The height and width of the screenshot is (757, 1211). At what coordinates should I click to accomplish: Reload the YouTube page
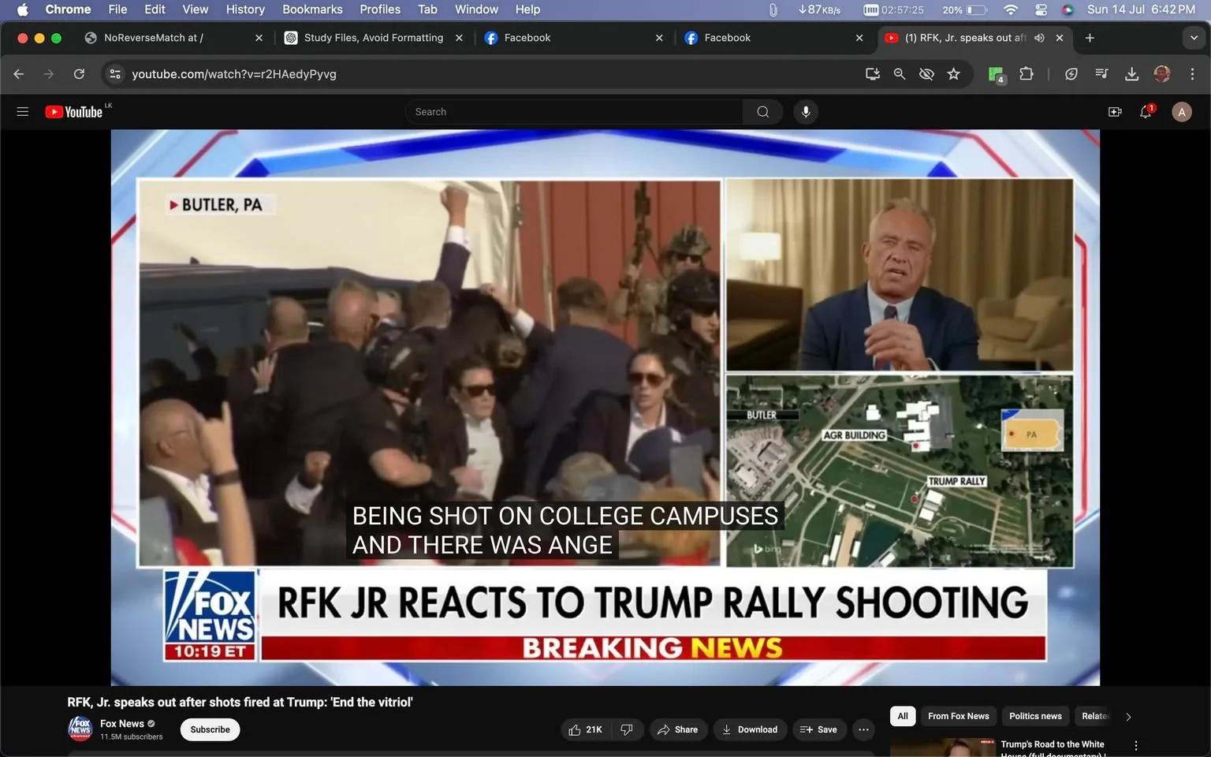(x=79, y=74)
